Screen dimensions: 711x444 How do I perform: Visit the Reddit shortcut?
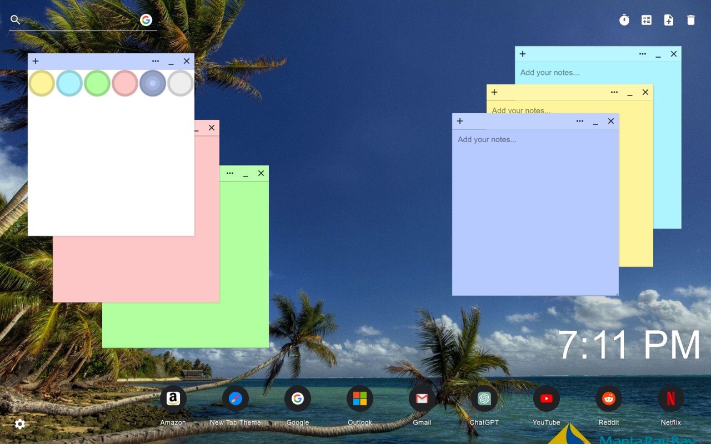609,398
